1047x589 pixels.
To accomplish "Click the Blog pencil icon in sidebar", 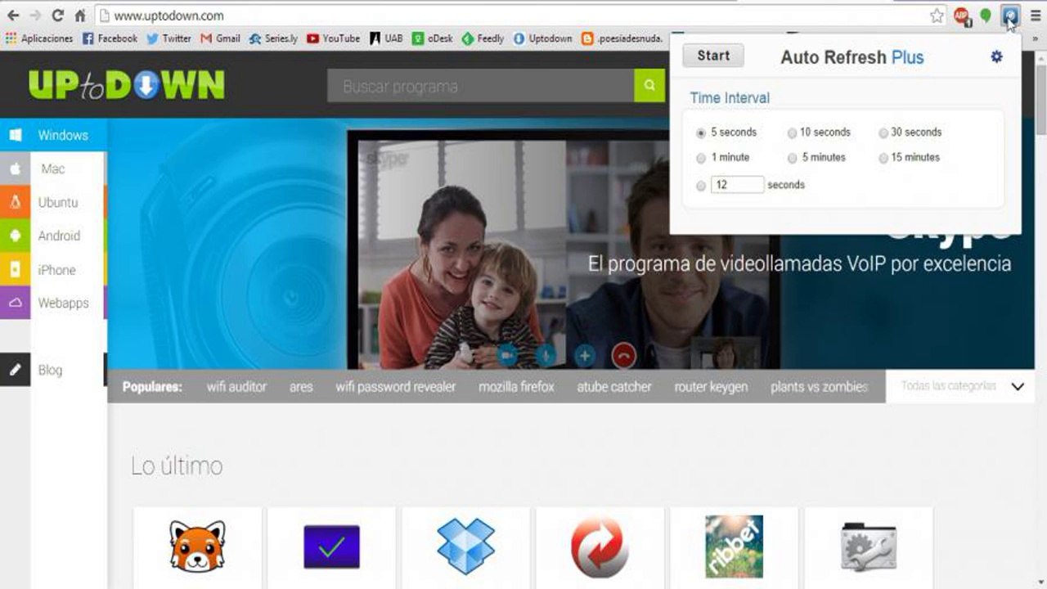I will tap(16, 370).
